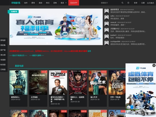The height and width of the screenshot is (117, 156).
Task: Select 新电影 in the side menu
Action: tap(3, 40)
